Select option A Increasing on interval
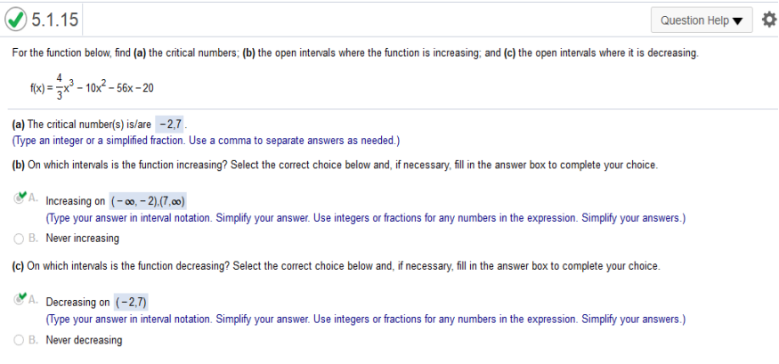779x364 pixels. (19, 198)
